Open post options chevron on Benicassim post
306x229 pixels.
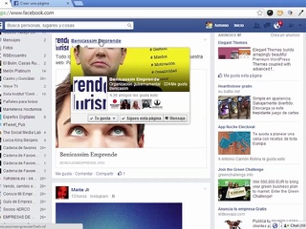pos(205,40)
